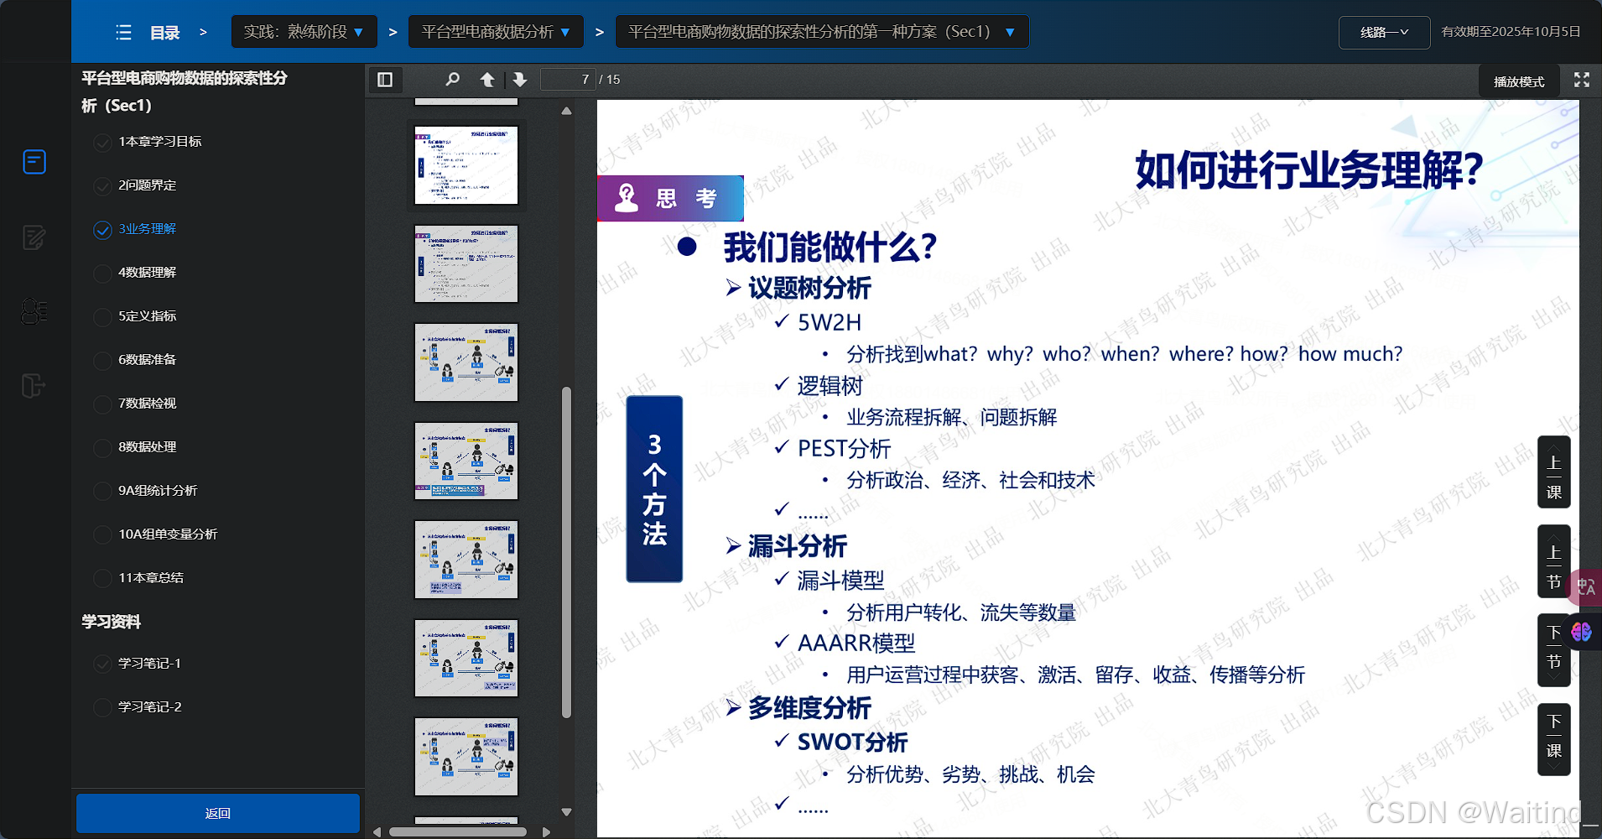The height and width of the screenshot is (839, 1602).
Task: Go to next lesson 下课 button
Action: pos(1553,739)
